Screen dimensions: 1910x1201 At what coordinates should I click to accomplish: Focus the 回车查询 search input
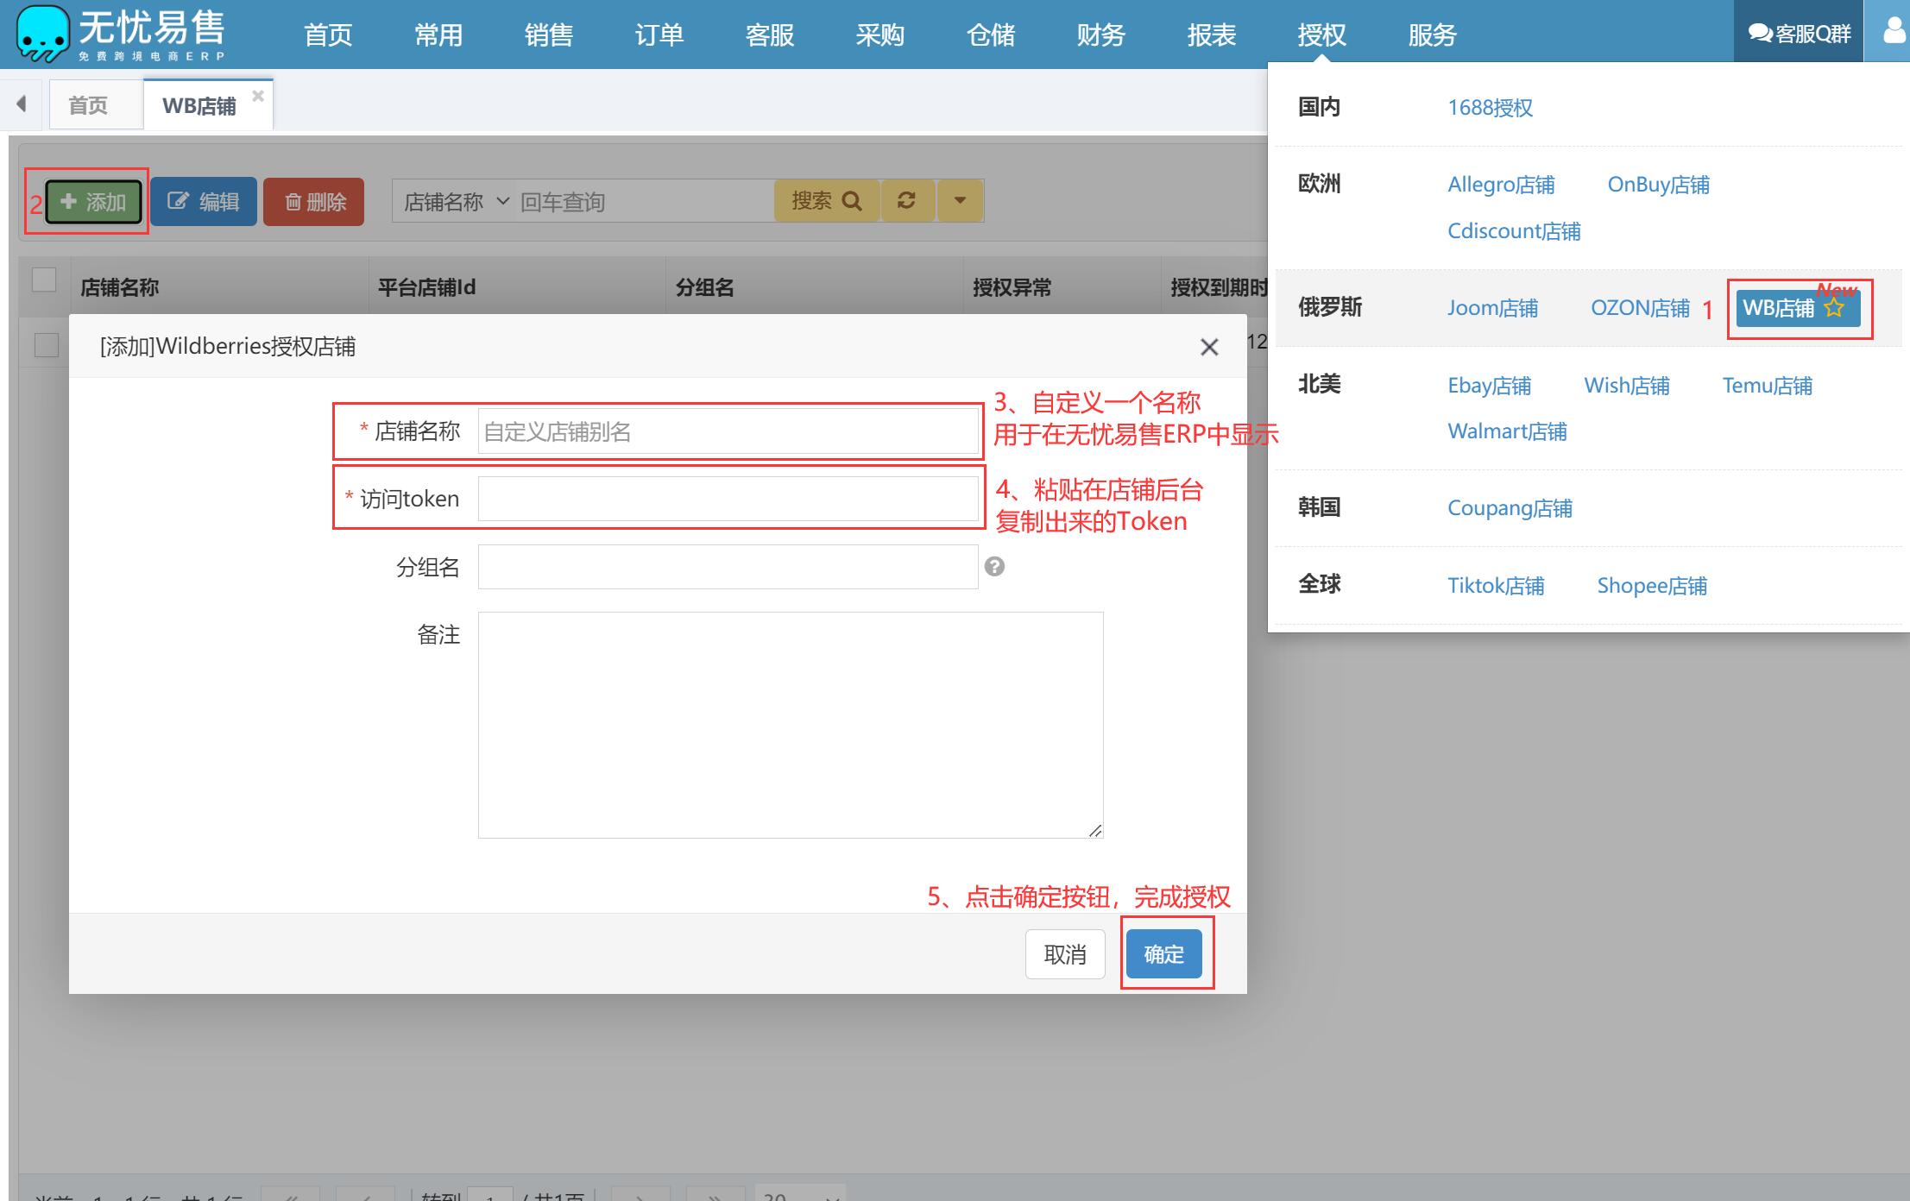[644, 202]
